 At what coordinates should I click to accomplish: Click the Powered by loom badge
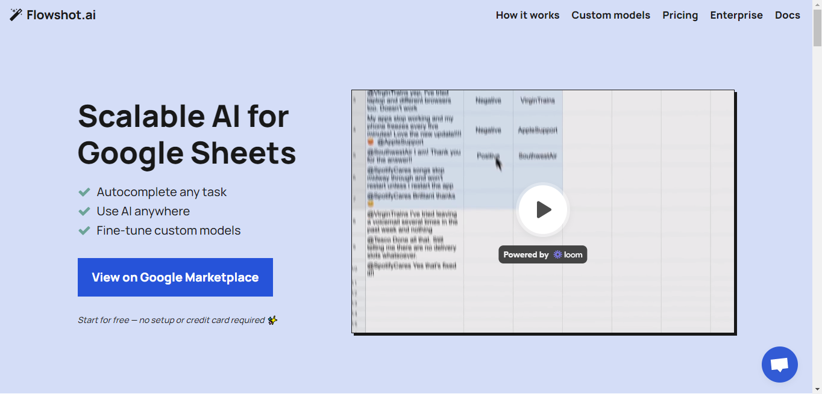coord(542,254)
